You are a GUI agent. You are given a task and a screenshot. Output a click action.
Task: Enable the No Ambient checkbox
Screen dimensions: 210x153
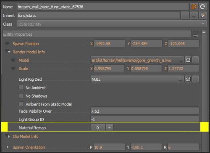[x=21, y=87]
